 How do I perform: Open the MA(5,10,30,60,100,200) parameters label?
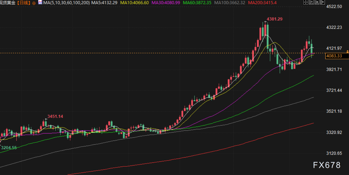(66, 3)
